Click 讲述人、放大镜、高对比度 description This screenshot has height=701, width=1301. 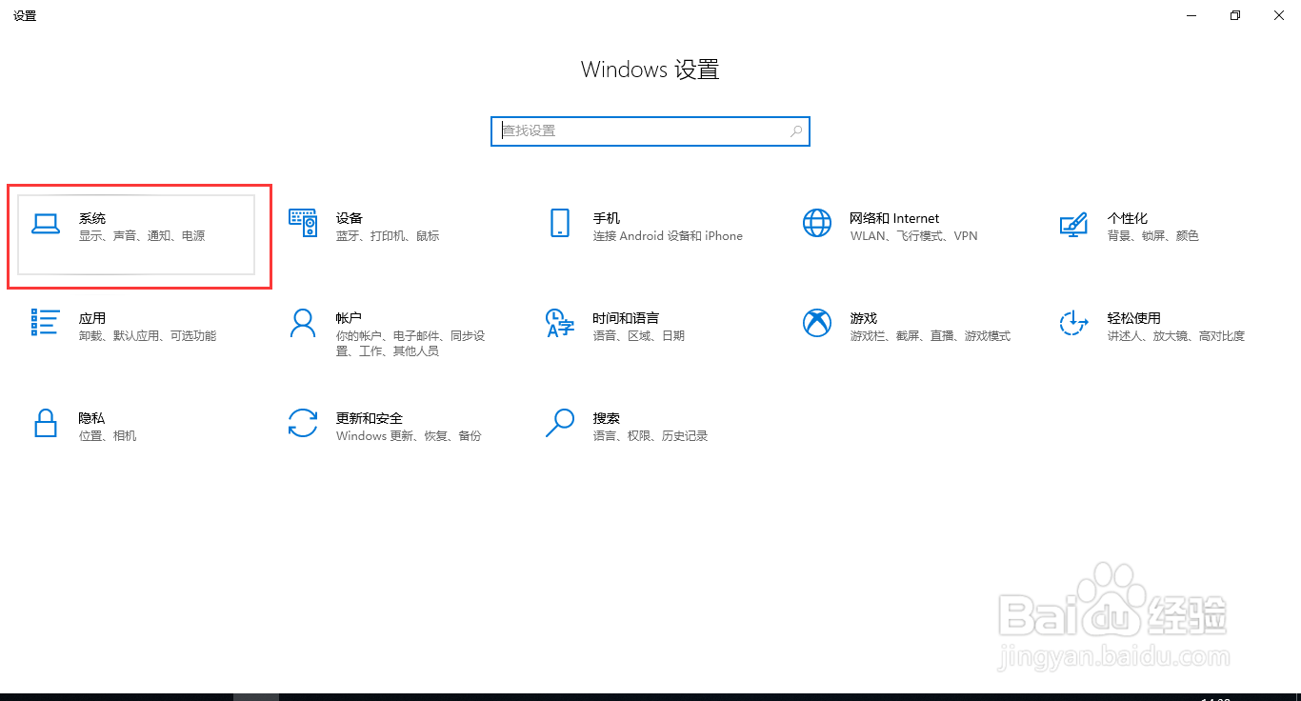[1176, 336]
